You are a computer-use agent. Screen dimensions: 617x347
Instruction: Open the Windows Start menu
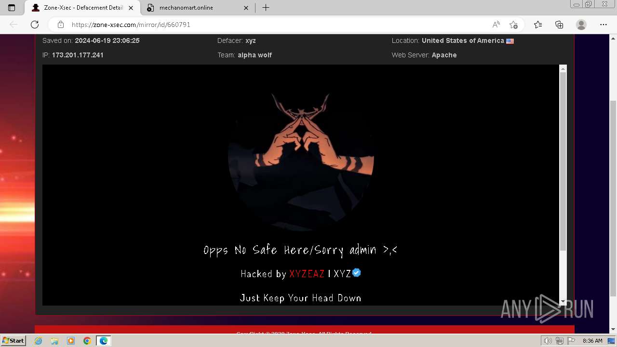point(13,340)
